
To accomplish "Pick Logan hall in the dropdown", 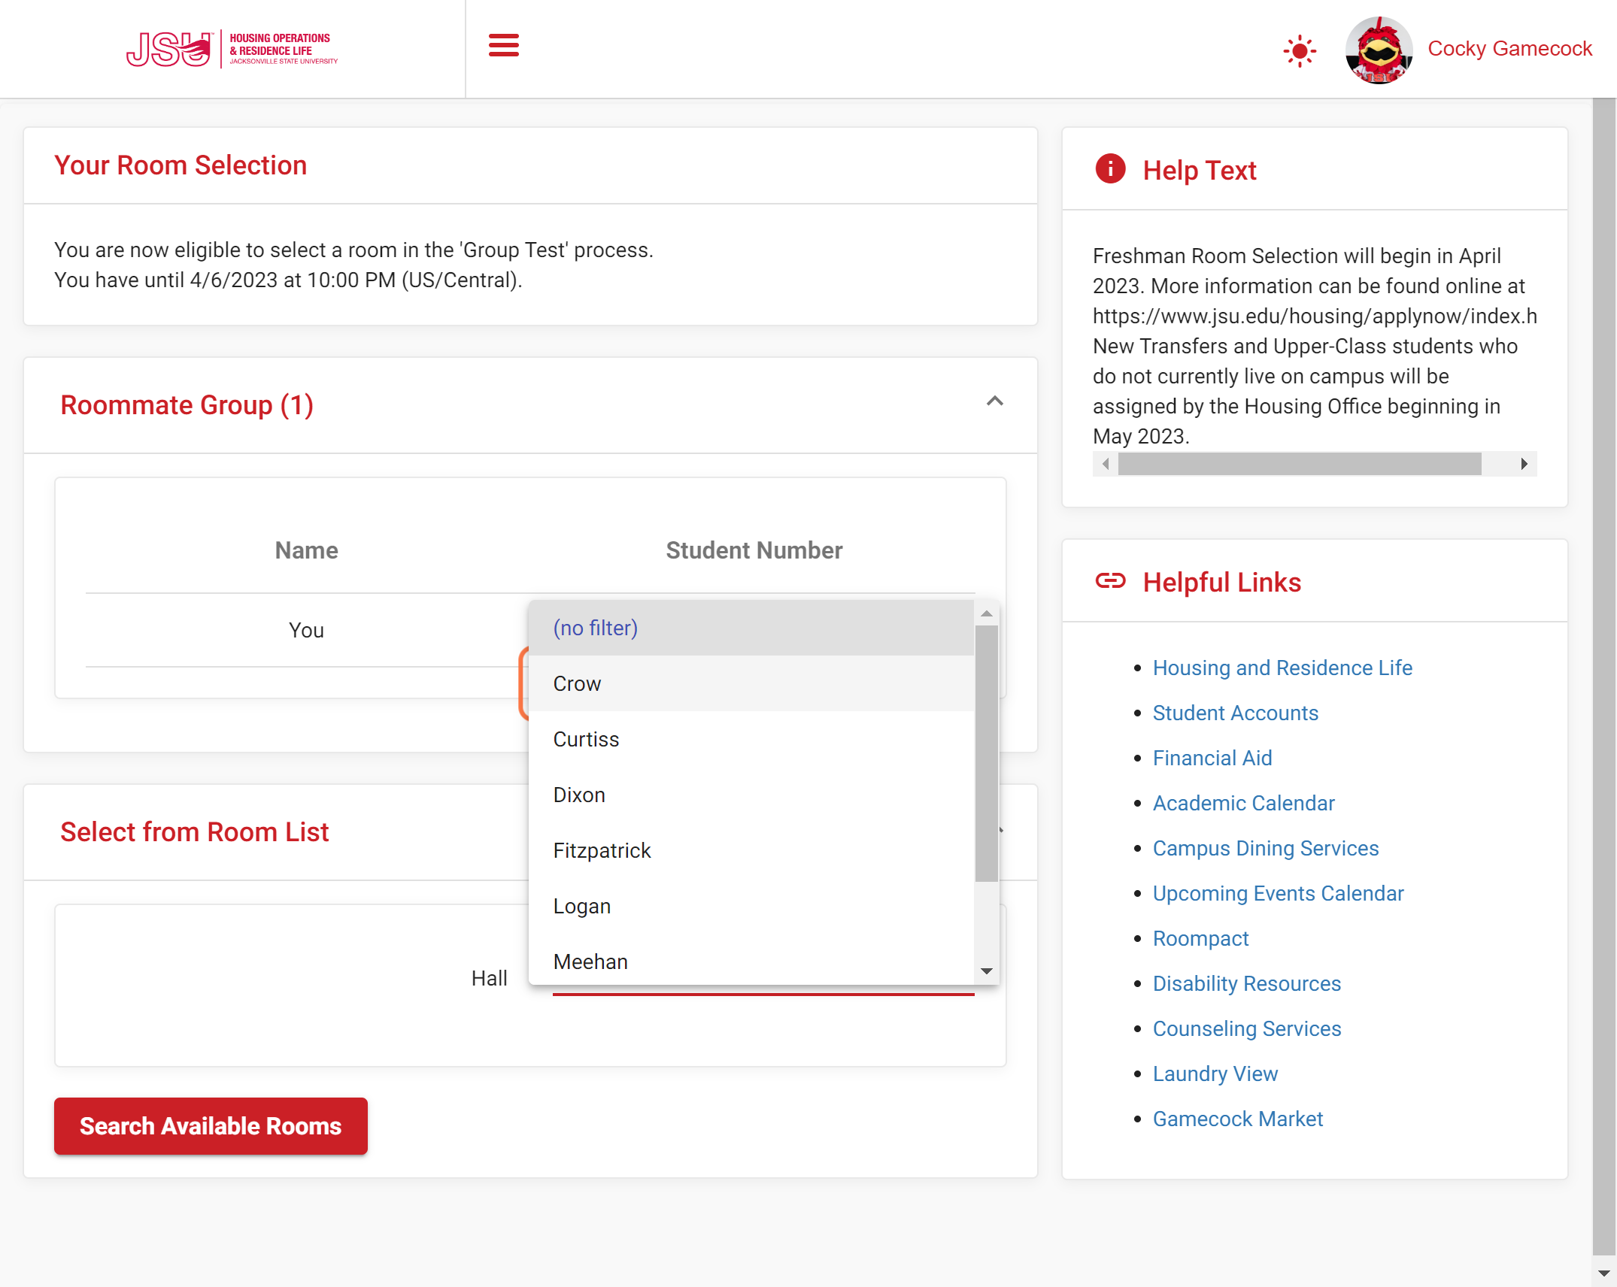I will [751, 906].
